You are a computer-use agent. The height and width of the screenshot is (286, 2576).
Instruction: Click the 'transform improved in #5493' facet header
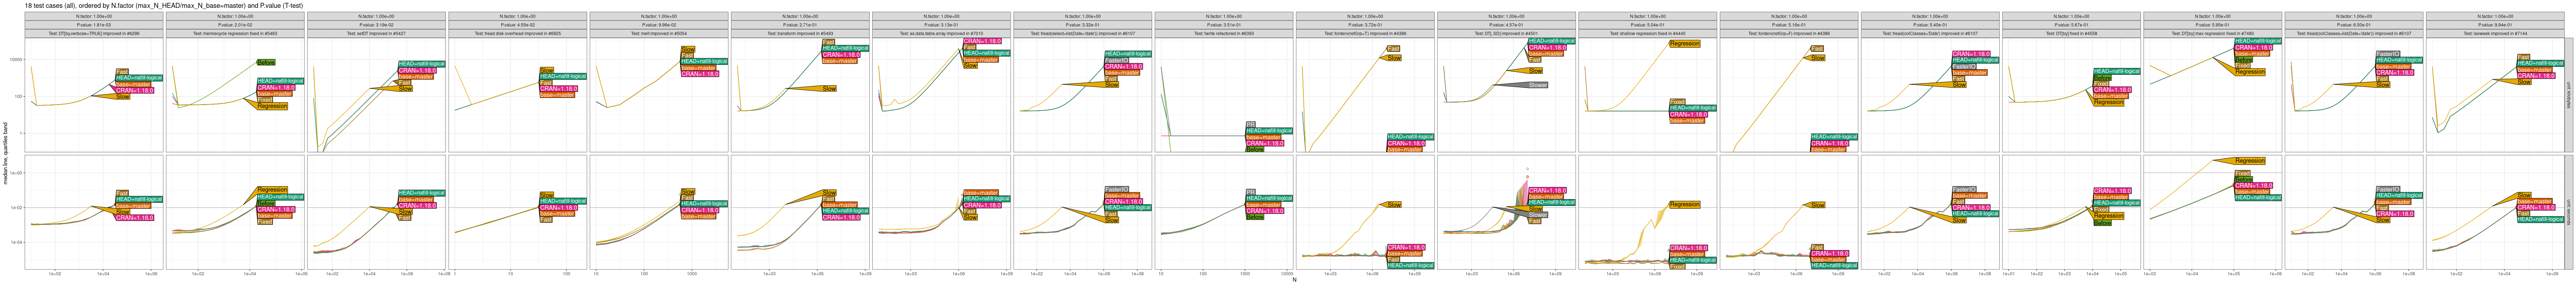(800, 33)
